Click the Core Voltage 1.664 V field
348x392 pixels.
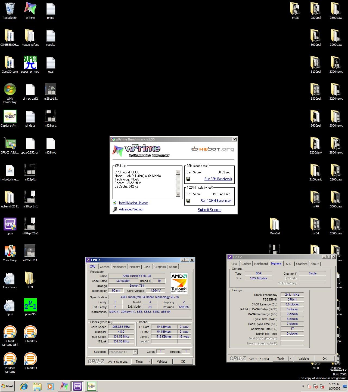tap(156, 290)
